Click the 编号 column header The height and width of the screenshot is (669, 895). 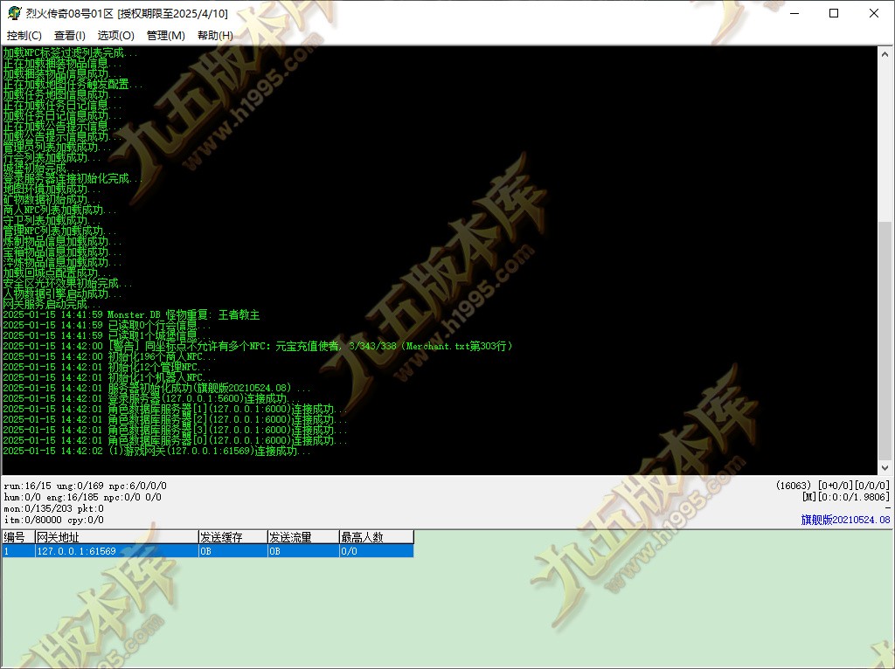tap(19, 536)
